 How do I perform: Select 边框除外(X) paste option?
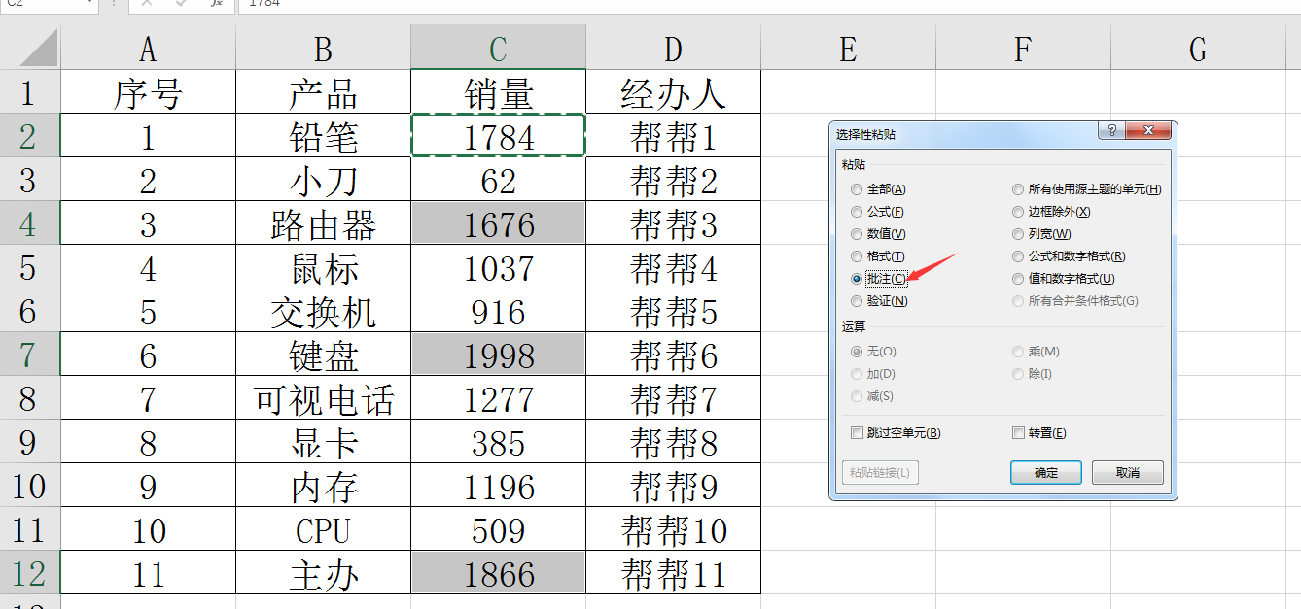[1052, 212]
